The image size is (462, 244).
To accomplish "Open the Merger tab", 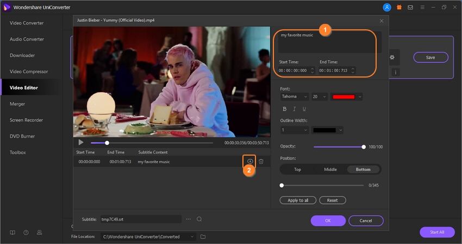I will pos(17,104).
